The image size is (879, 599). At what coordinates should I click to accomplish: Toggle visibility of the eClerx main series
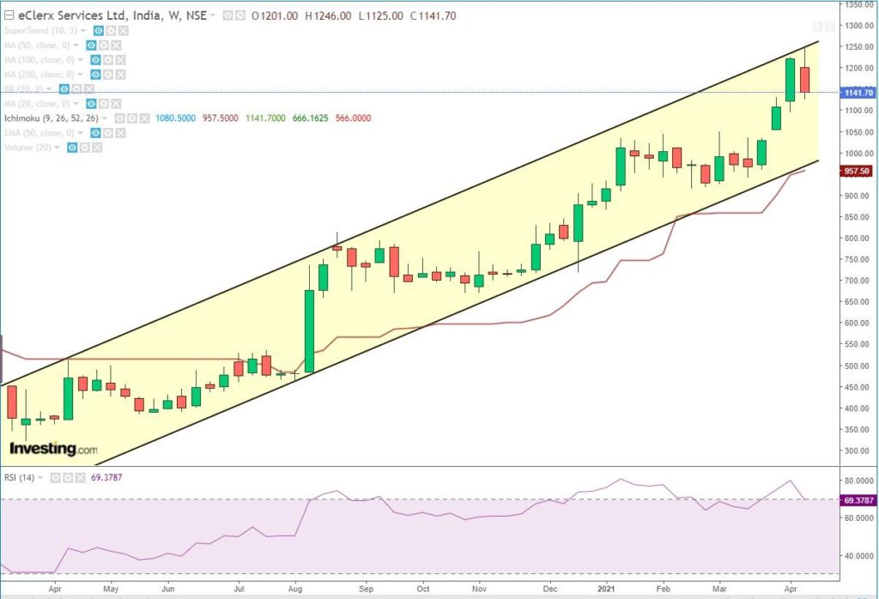point(227,15)
